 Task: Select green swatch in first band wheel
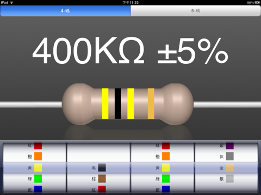pyautogui.click(x=38, y=179)
